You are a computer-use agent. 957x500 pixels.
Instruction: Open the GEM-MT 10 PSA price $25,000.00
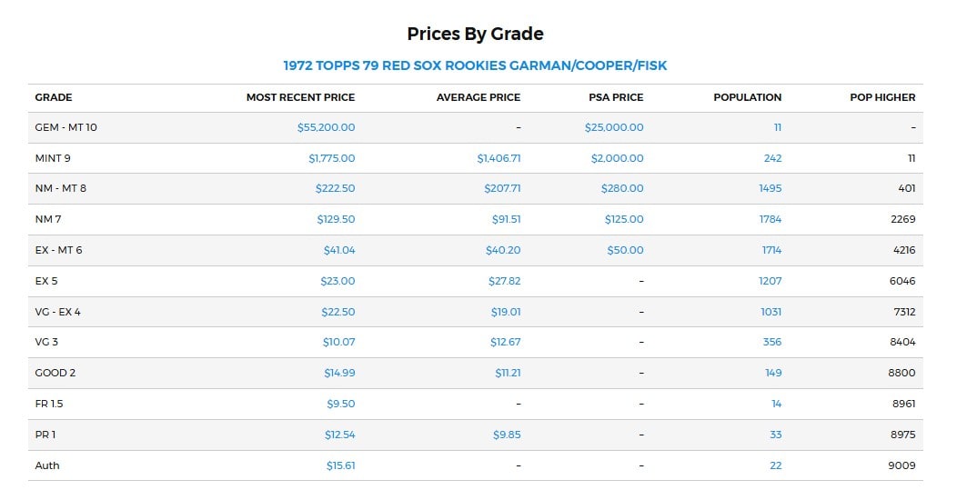pos(614,127)
